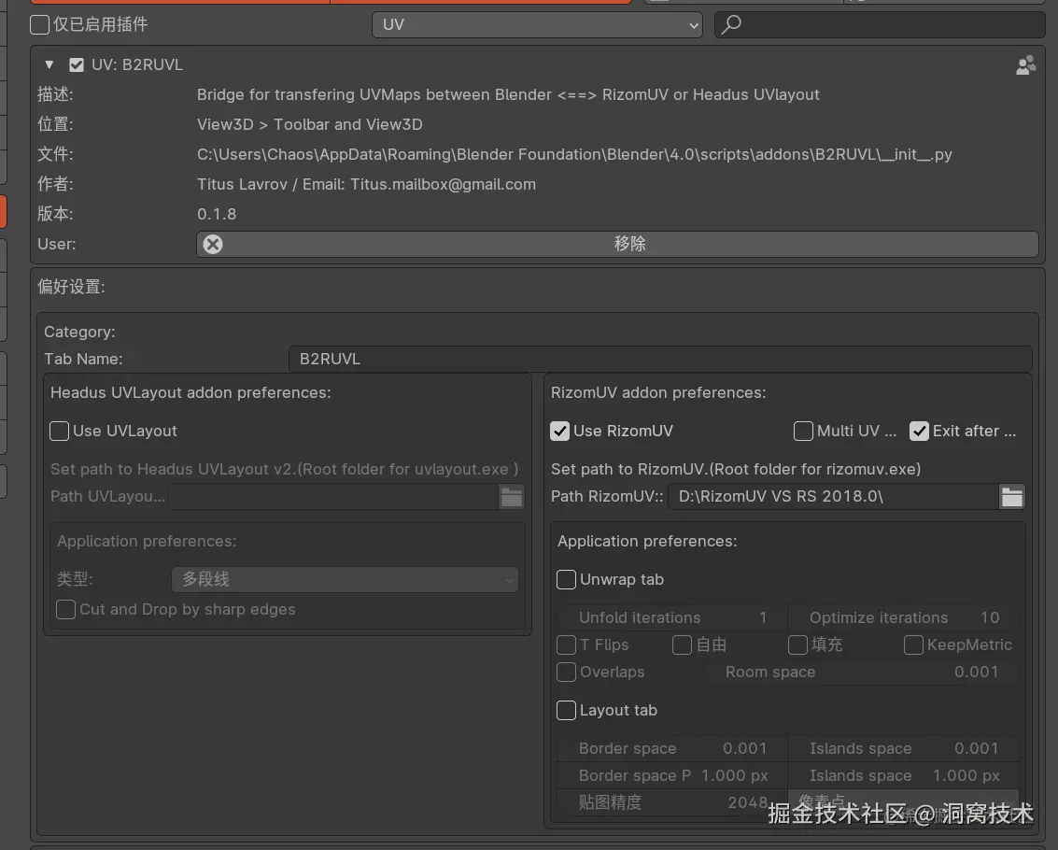Enable the Use UVLayout checkbox

click(60, 431)
